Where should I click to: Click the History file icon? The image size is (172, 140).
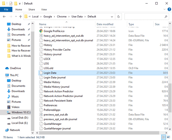[x=41, y=45]
